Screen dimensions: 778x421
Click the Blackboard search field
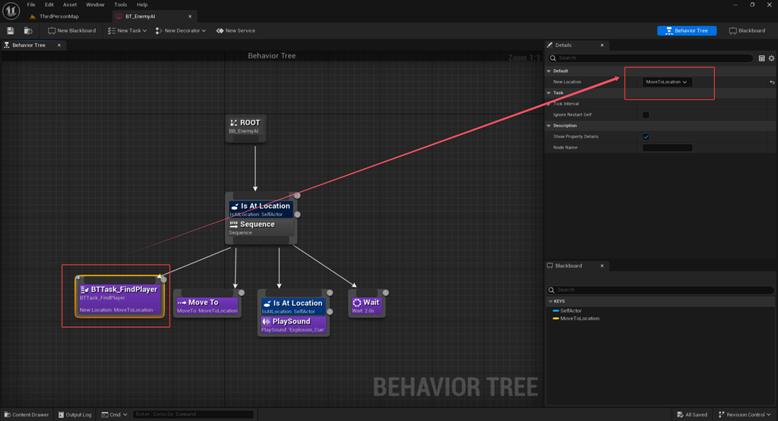point(660,290)
